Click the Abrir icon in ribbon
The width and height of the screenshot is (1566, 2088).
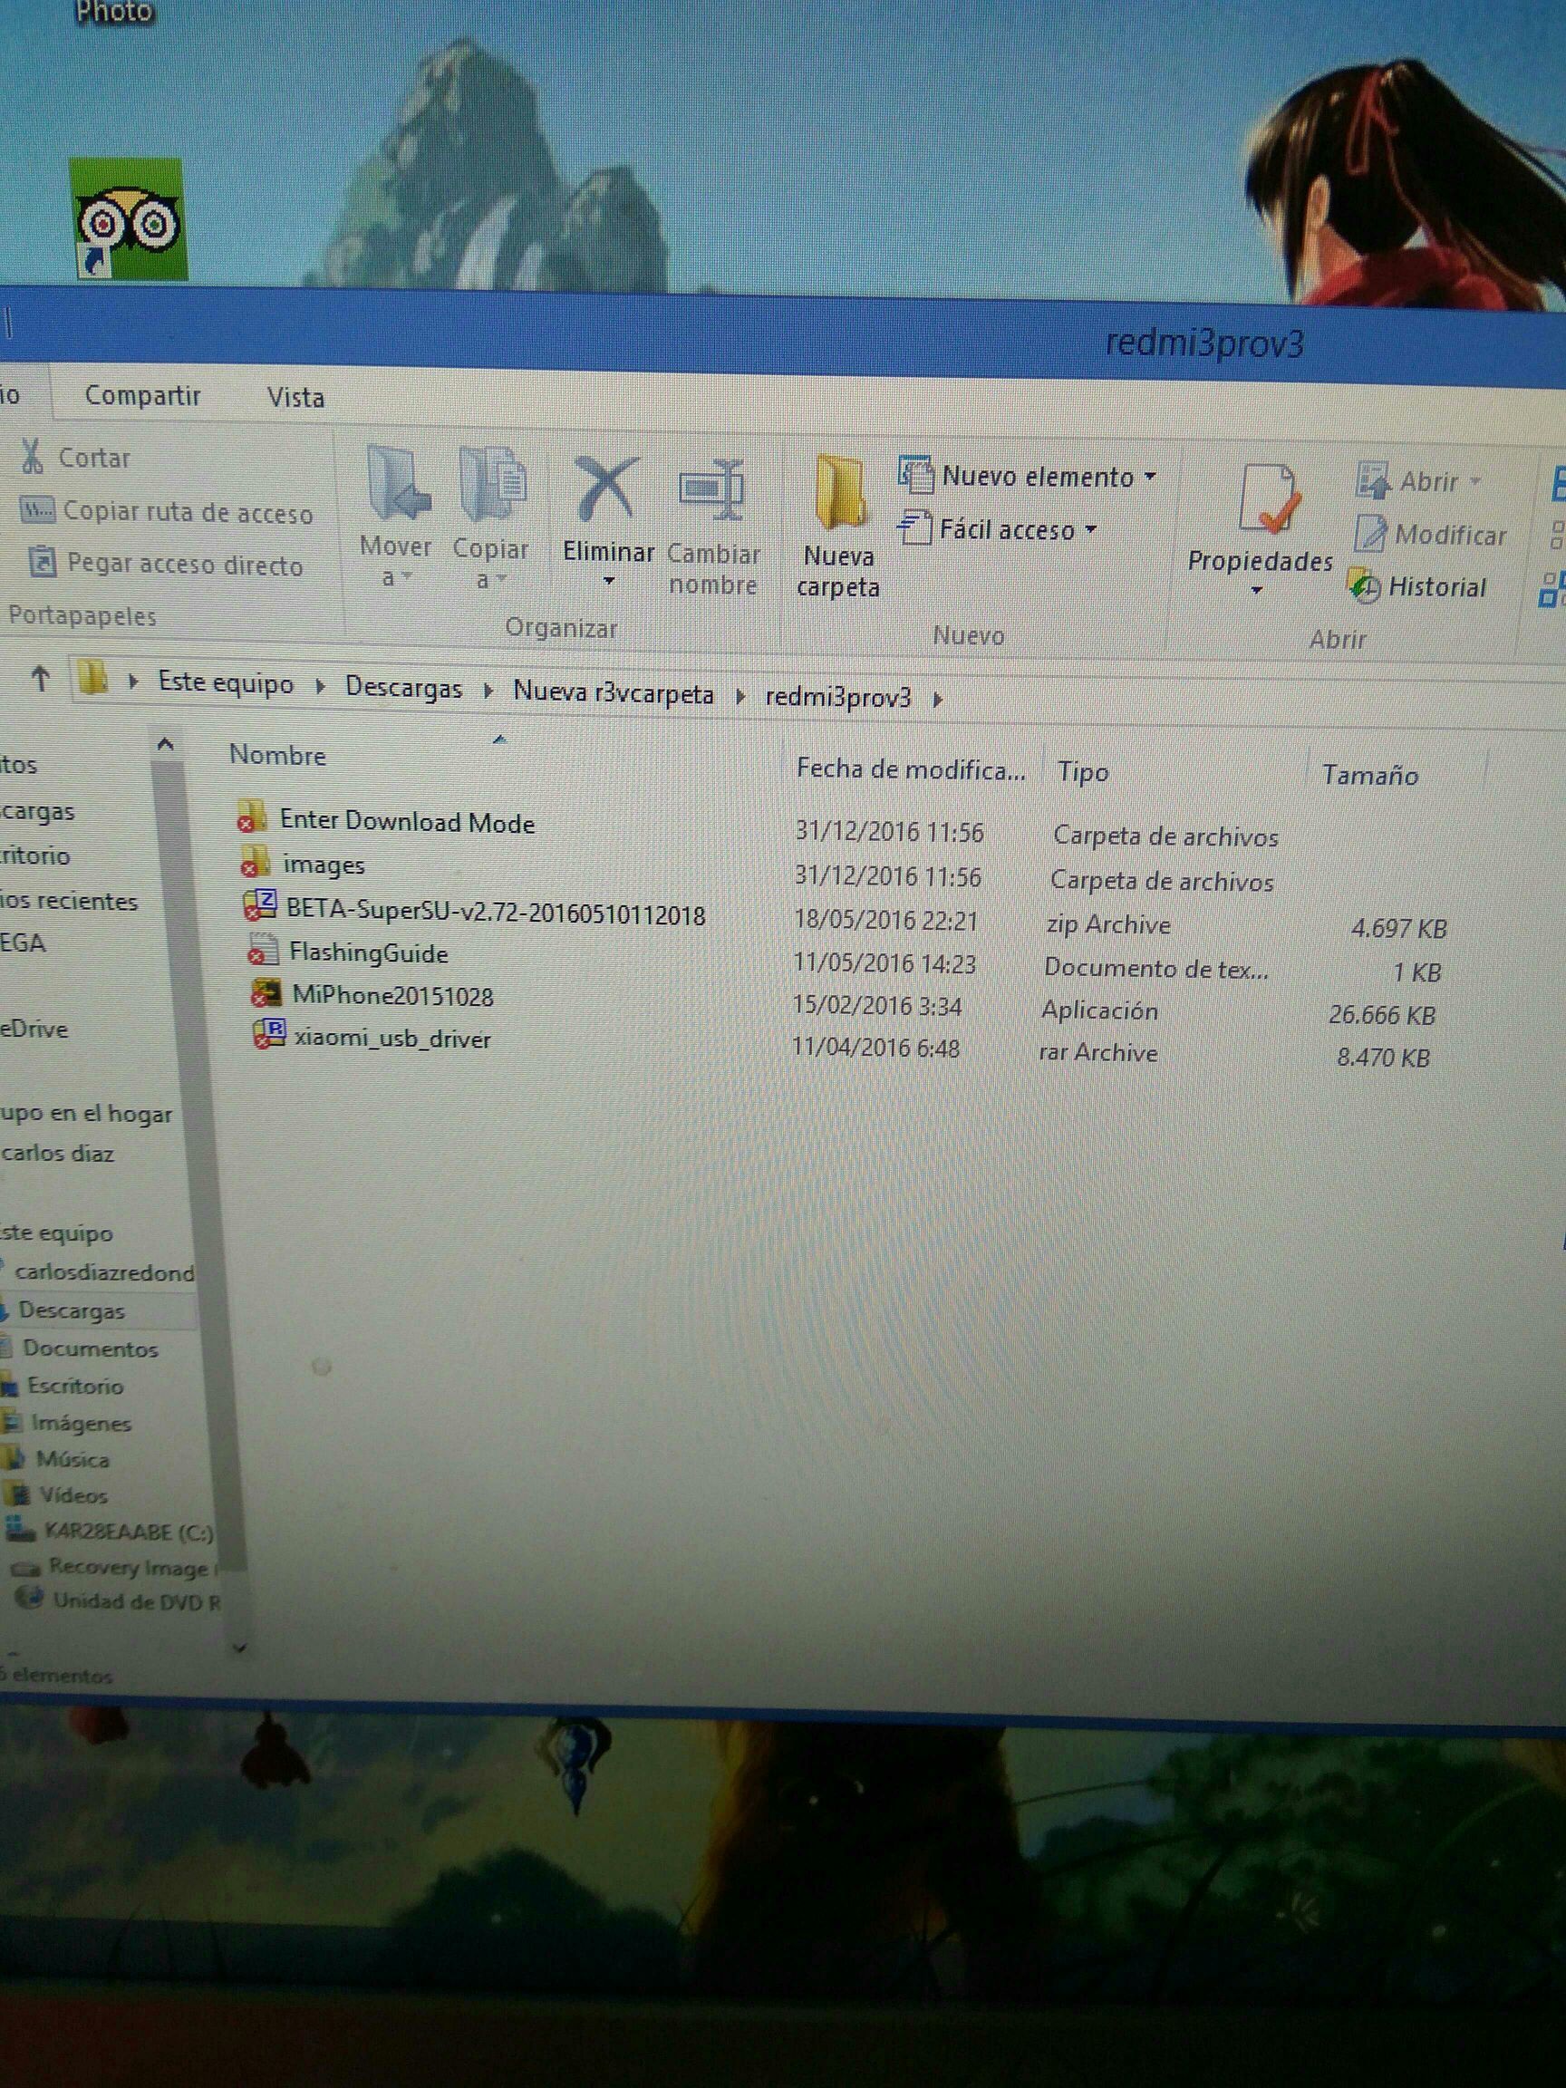click(1372, 479)
